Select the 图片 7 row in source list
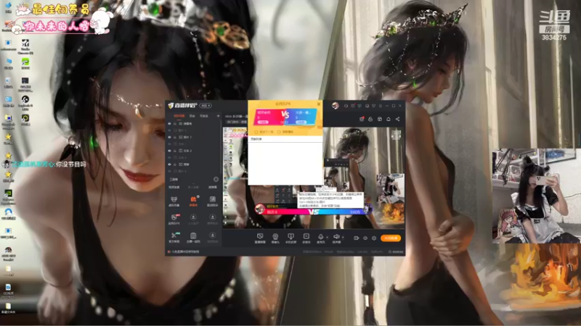 (x=192, y=137)
